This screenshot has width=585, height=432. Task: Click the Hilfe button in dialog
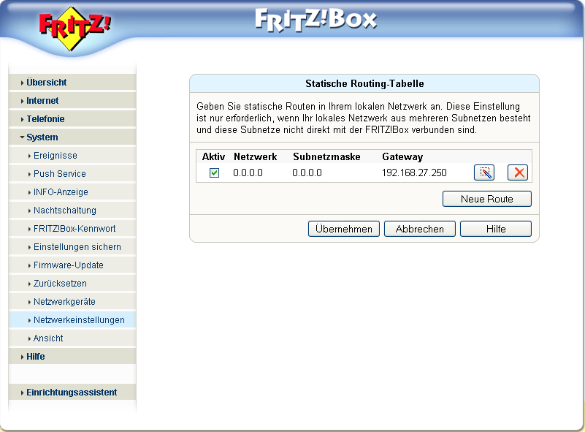[x=496, y=229]
